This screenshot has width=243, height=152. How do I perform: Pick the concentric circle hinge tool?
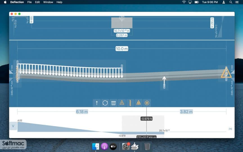coord(147,103)
